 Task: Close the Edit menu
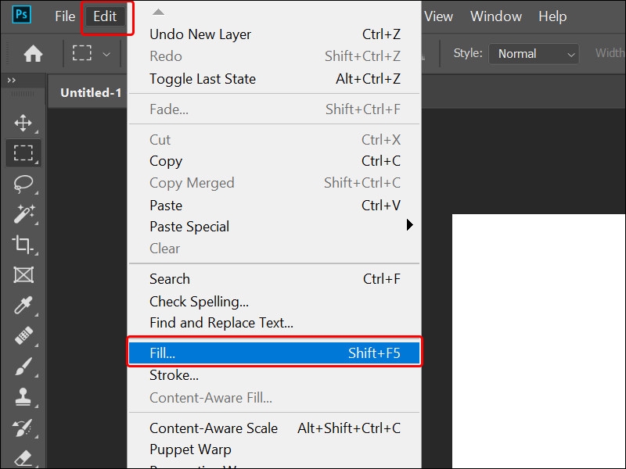[x=105, y=16]
